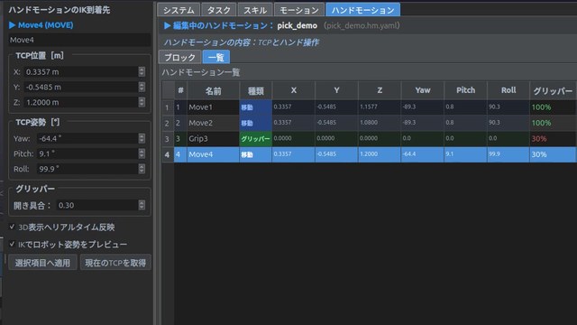Click the グリッパー type cell of Grip3
577x325 pixels.
(x=255, y=138)
